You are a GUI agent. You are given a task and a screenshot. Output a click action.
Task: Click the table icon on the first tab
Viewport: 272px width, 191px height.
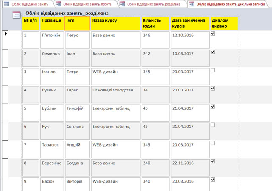[x=6, y=4]
